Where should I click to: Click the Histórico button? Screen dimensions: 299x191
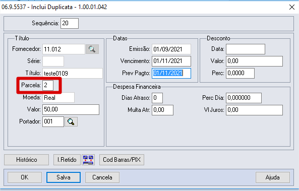(x=26, y=160)
